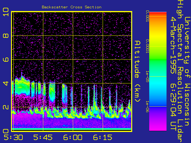
Task: Click the date '4-March-1995' text
Action: click(x=173, y=45)
